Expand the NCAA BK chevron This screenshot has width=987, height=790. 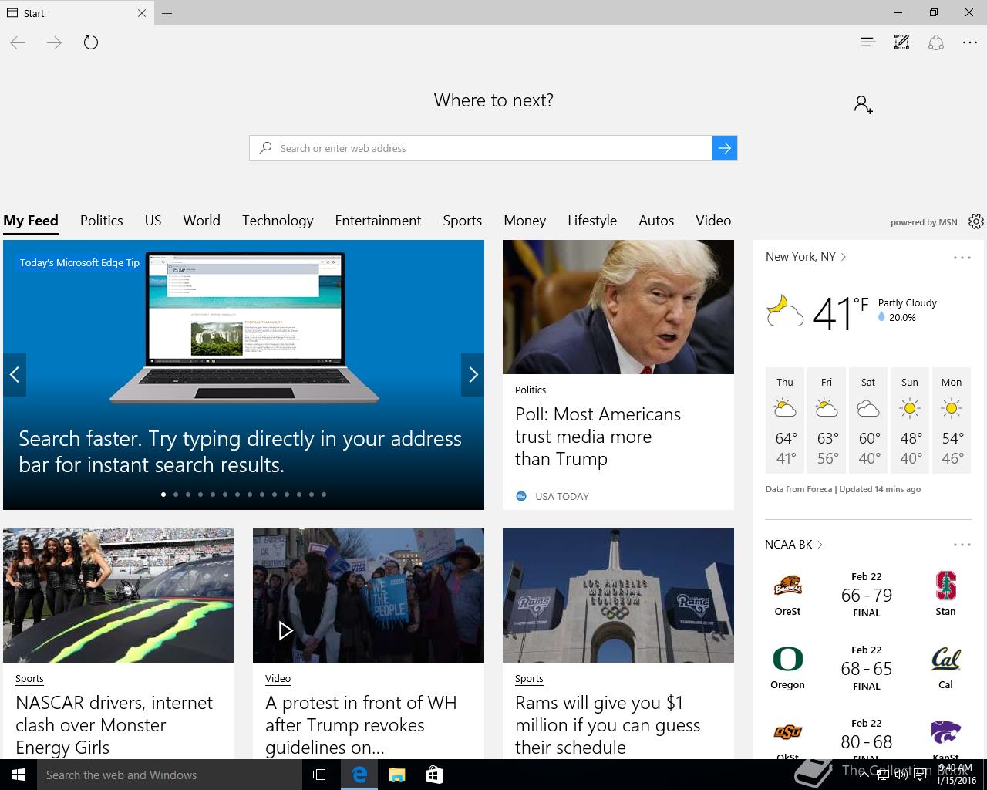(820, 545)
